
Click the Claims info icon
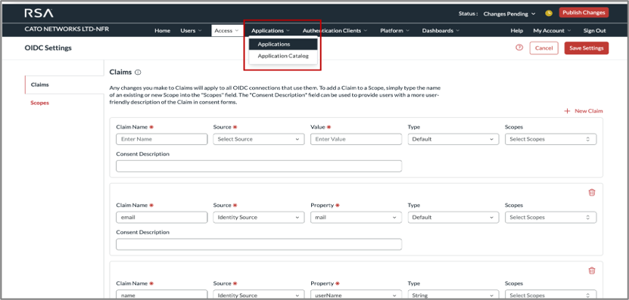point(138,73)
